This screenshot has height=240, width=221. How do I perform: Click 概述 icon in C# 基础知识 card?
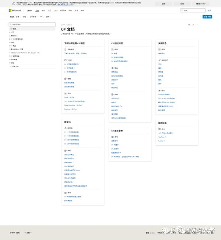112,50
